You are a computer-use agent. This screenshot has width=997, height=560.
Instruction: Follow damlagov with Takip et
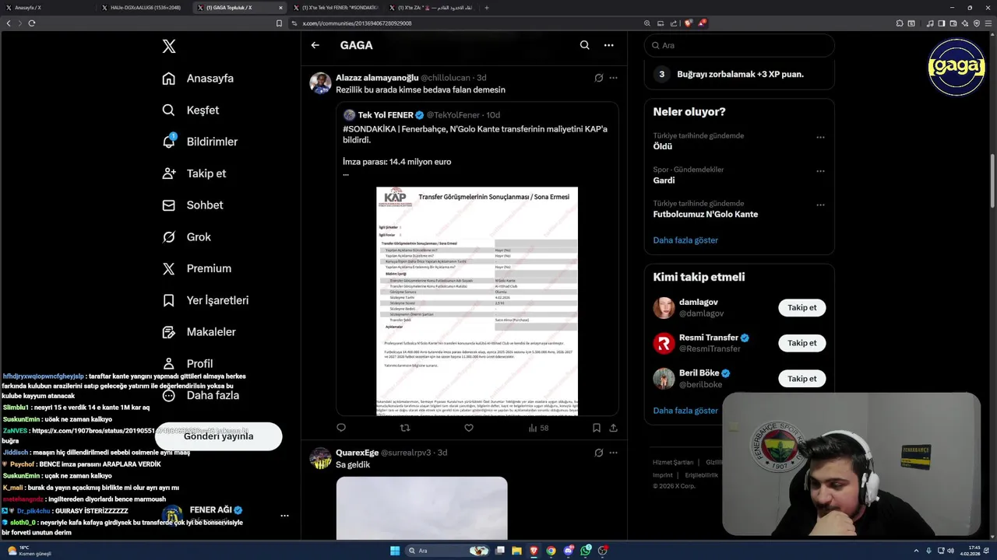(x=801, y=308)
